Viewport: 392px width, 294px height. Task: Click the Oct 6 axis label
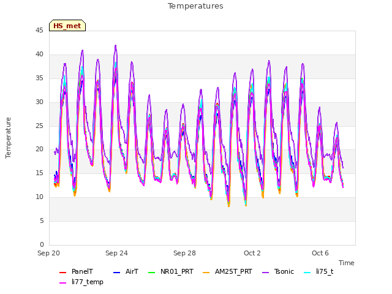pyautogui.click(x=320, y=253)
